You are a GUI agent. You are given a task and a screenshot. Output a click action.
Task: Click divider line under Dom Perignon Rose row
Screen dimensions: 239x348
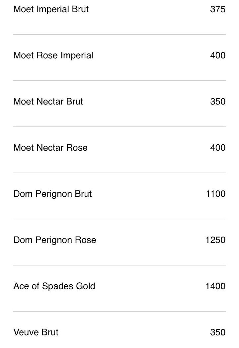(119, 265)
